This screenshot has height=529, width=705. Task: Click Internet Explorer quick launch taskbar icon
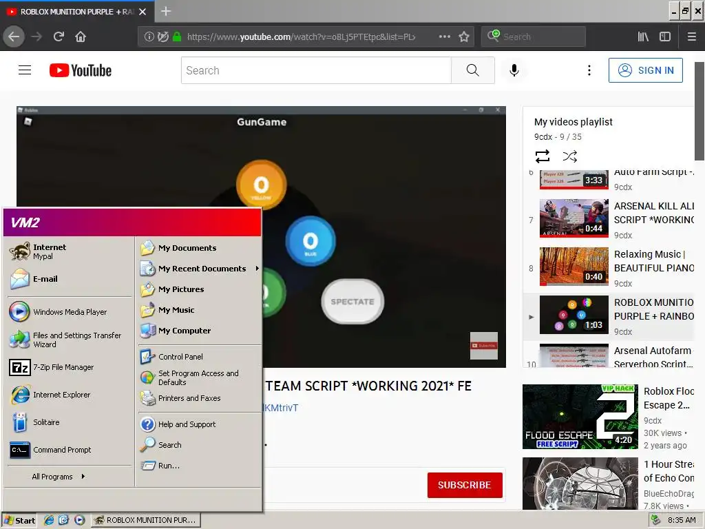pyautogui.click(x=49, y=520)
